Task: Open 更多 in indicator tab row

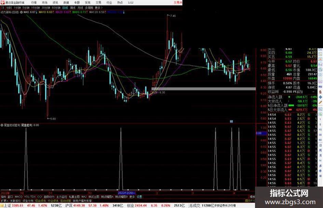Action: tap(132, 197)
